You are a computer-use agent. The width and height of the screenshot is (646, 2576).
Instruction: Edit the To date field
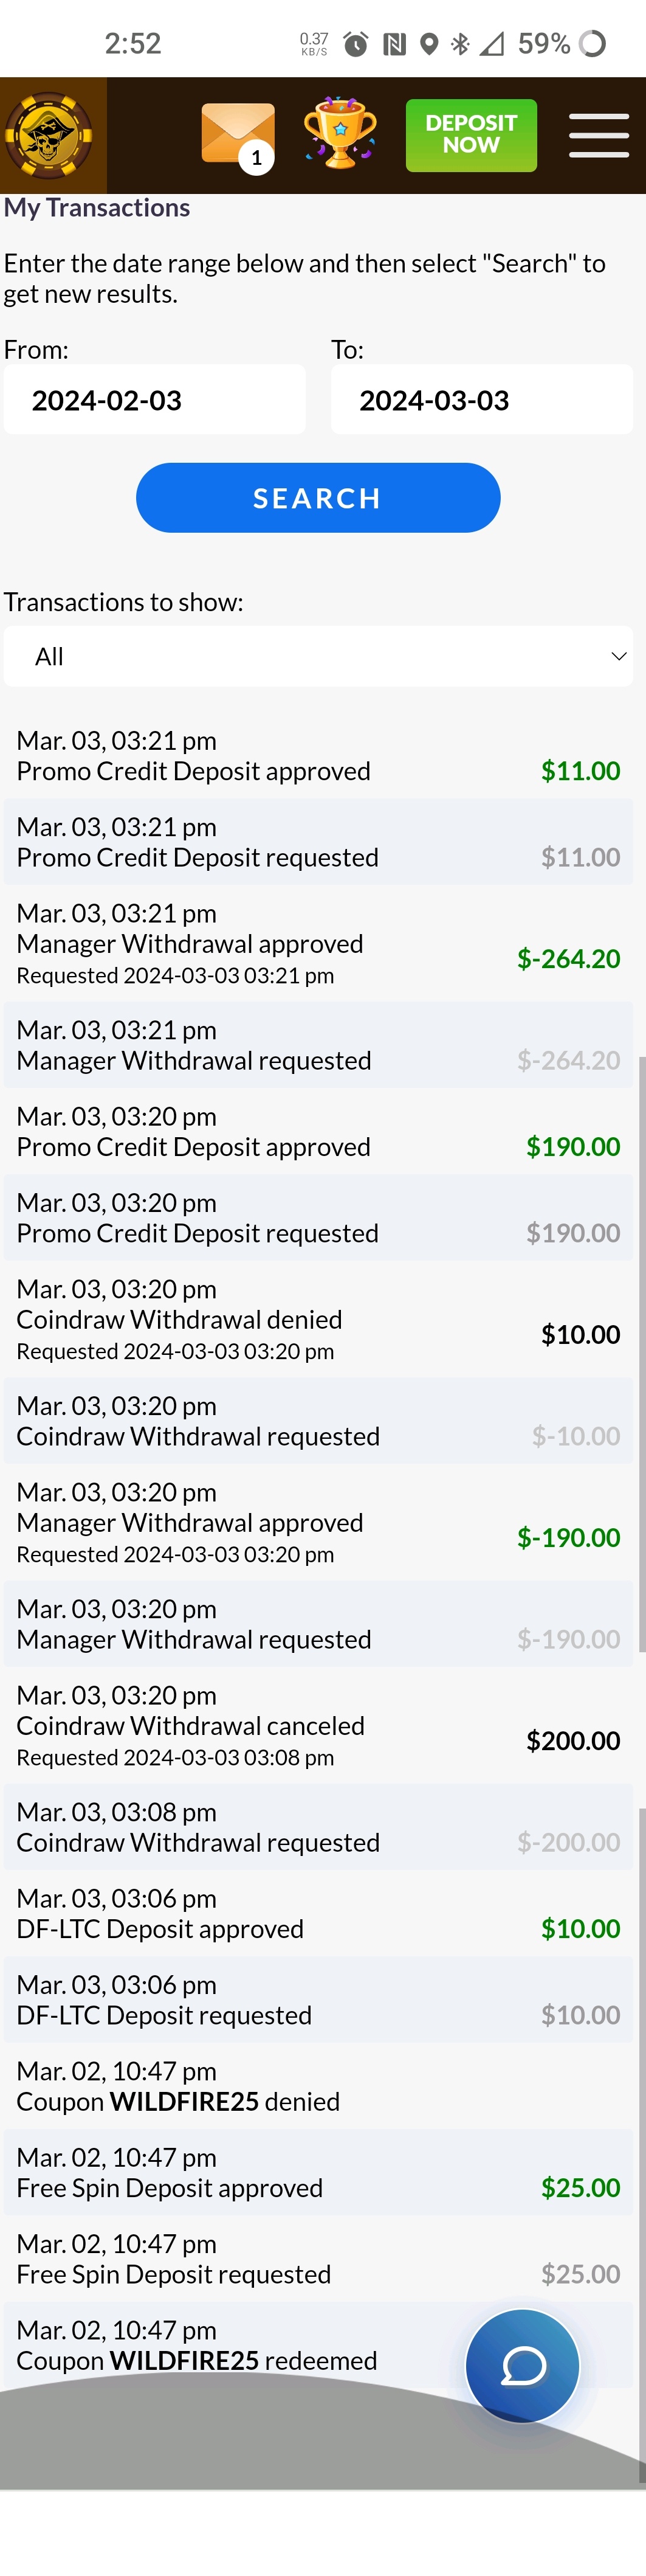482,400
